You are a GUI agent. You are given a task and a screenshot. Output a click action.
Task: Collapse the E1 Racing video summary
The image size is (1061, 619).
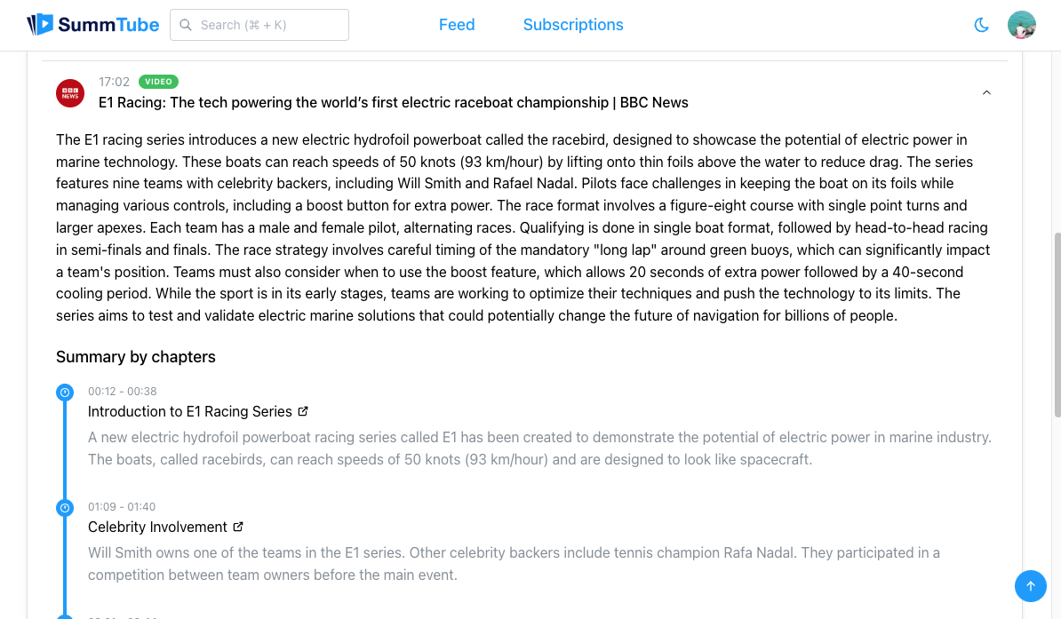pos(986,92)
